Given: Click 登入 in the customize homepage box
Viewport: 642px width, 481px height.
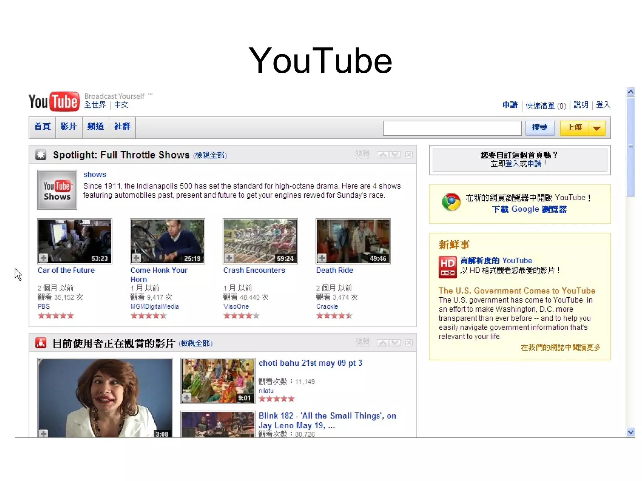Looking at the screenshot, I should (x=513, y=164).
